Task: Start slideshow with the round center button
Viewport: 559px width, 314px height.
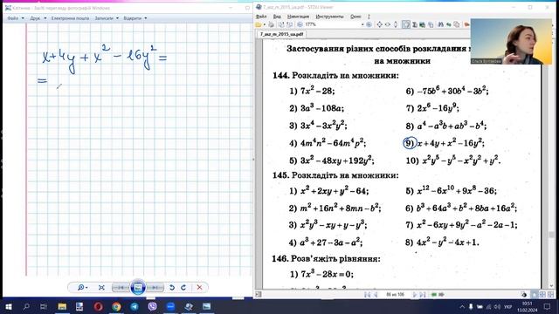Action: [x=138, y=287]
